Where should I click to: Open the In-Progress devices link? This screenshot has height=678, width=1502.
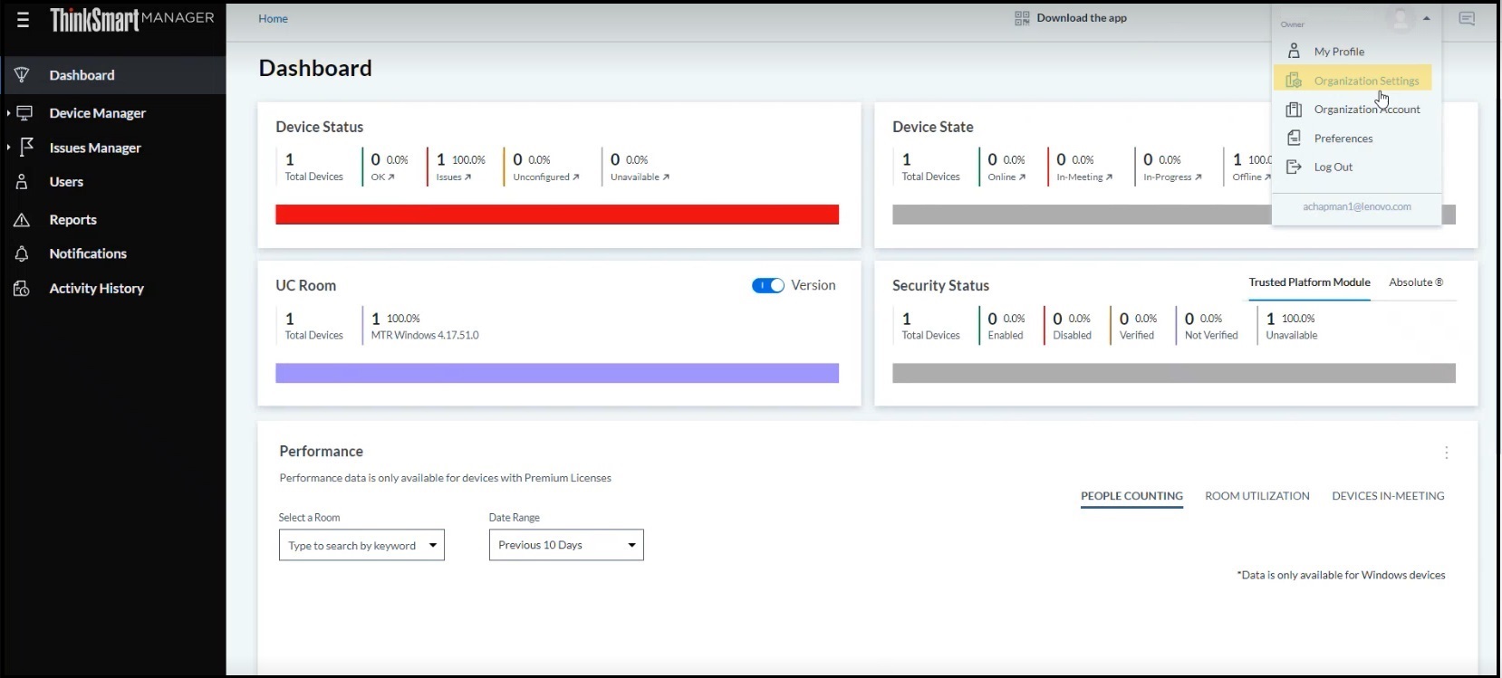point(1172,177)
